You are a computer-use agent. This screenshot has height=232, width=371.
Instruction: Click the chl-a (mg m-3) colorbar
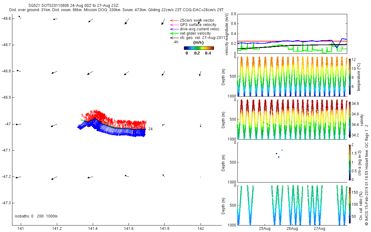[350, 162]
